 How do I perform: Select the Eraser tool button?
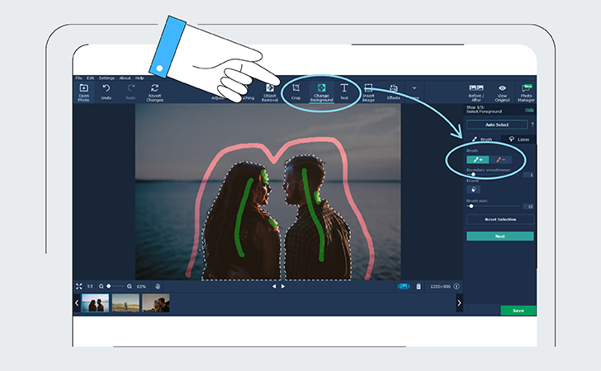tap(473, 189)
